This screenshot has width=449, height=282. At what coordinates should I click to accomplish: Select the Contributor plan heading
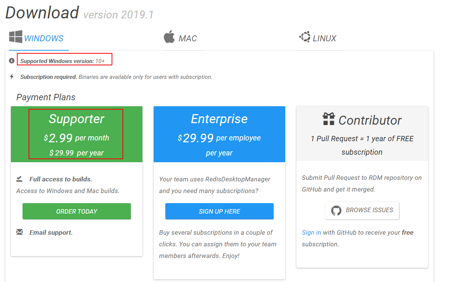tap(370, 120)
